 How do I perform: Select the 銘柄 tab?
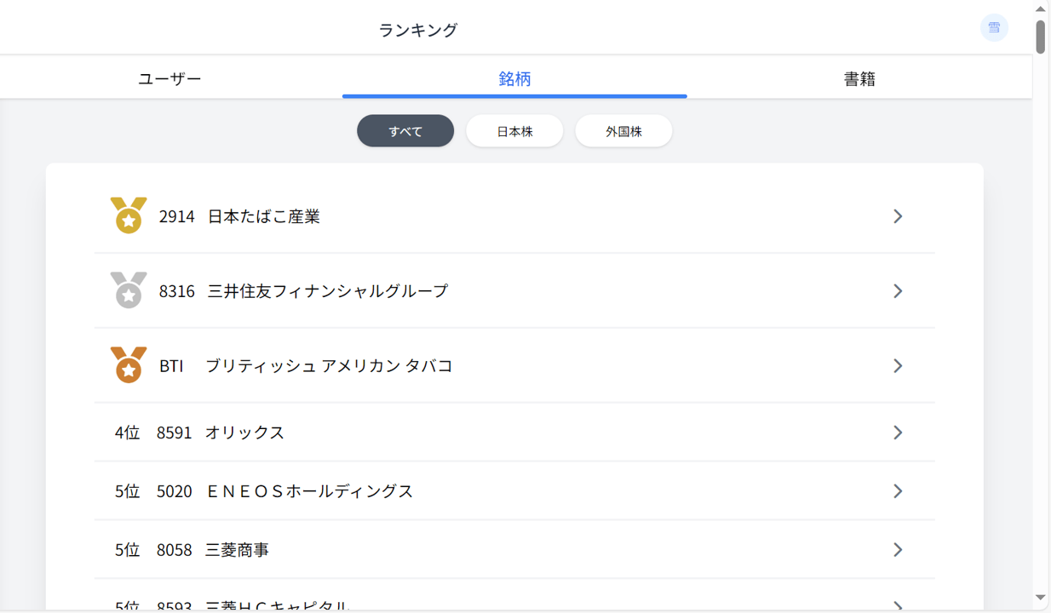(514, 78)
